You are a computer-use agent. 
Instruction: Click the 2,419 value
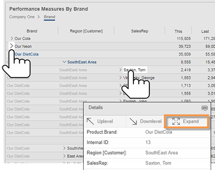click(x=186, y=70)
